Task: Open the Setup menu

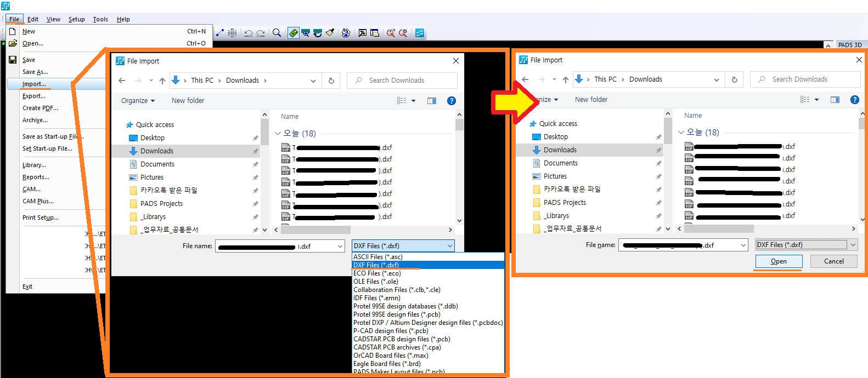Action: 76,19
